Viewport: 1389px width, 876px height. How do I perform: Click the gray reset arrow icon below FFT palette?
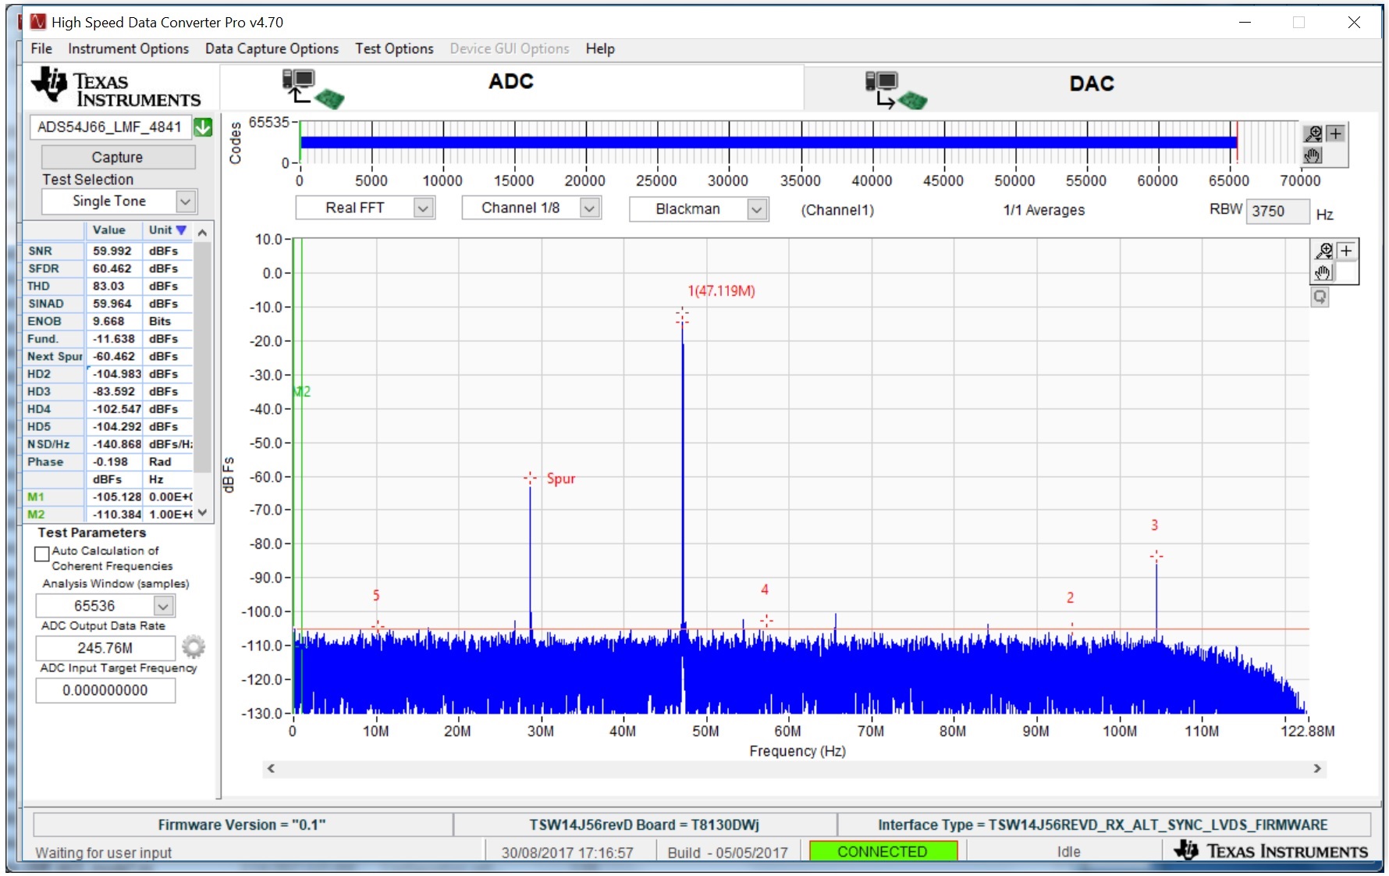1320,297
